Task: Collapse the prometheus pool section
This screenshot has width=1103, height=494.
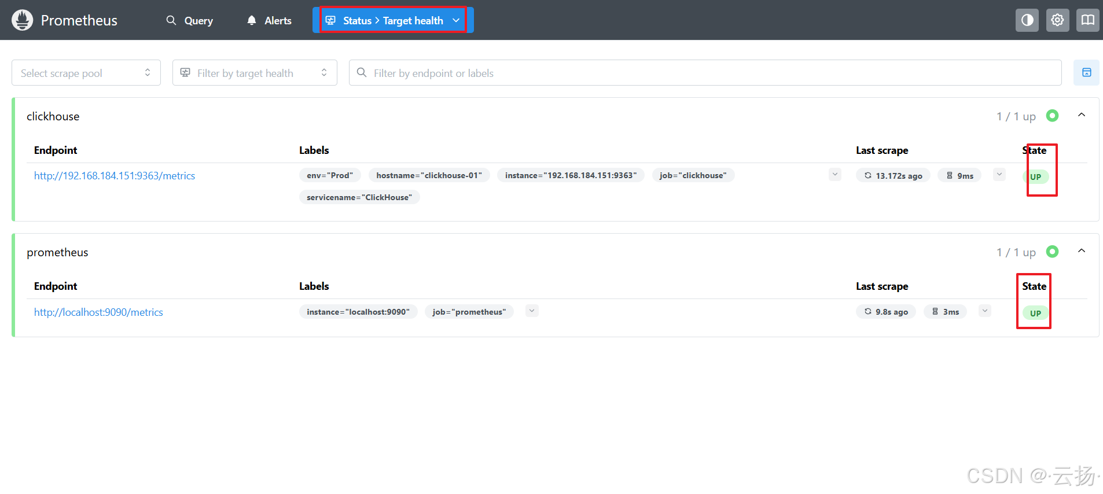Action: (1082, 251)
